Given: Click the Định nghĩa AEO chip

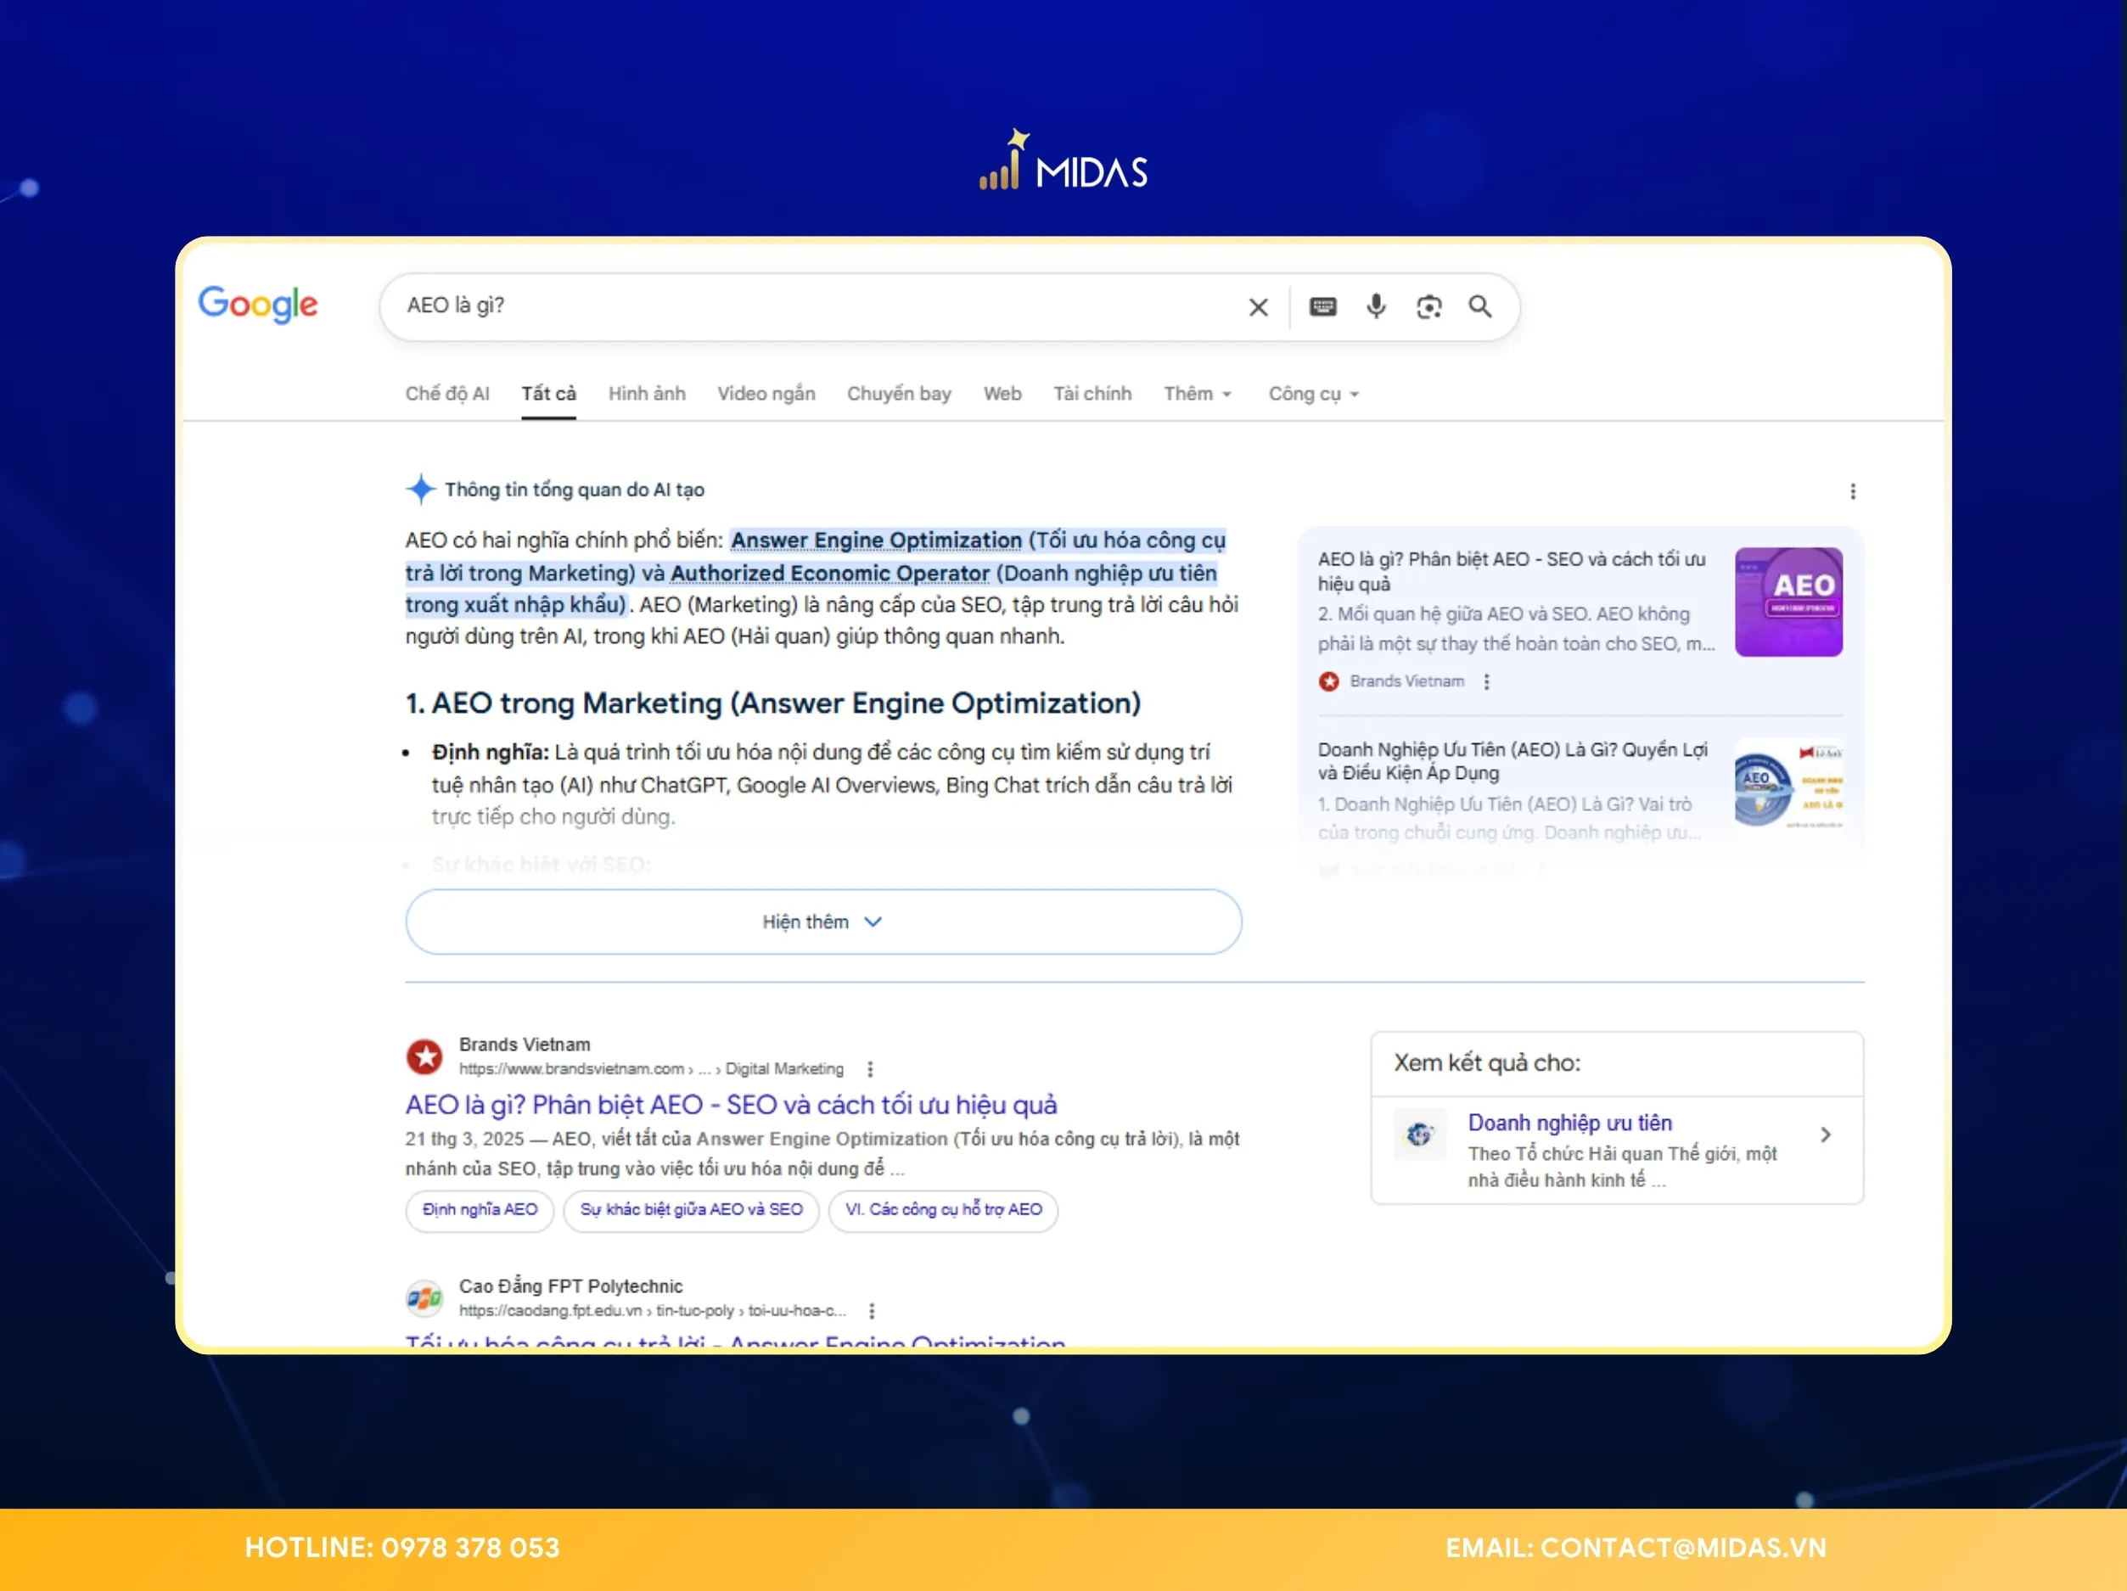Looking at the screenshot, I should pyautogui.click(x=479, y=1209).
